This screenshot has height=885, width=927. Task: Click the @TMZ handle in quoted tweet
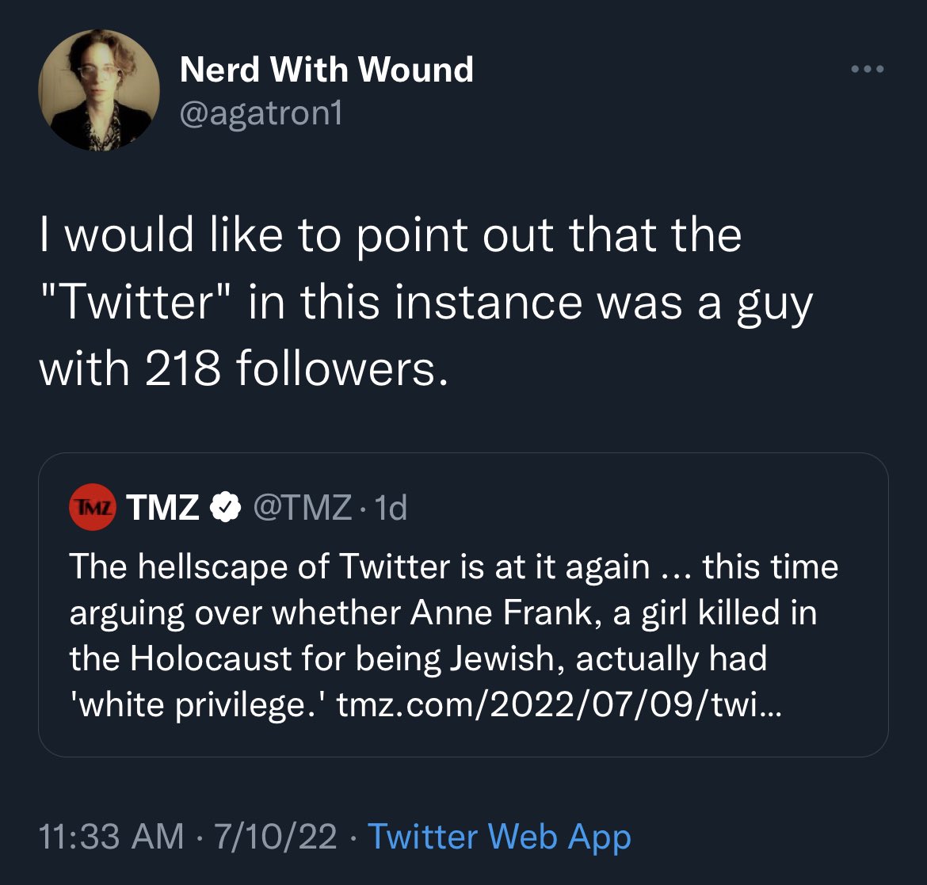click(x=301, y=507)
